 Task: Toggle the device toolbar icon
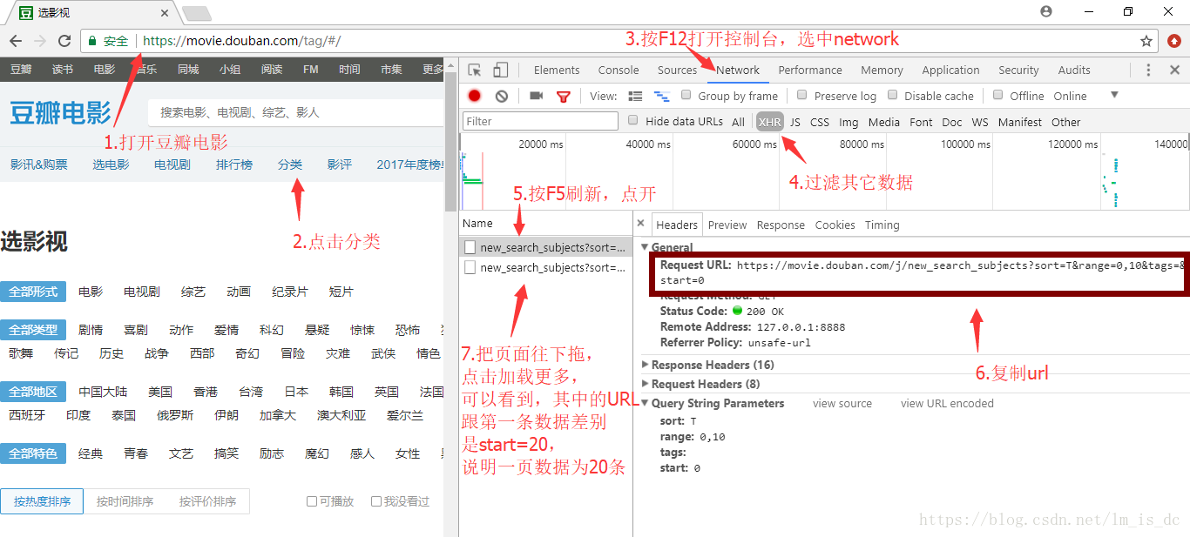click(x=501, y=70)
